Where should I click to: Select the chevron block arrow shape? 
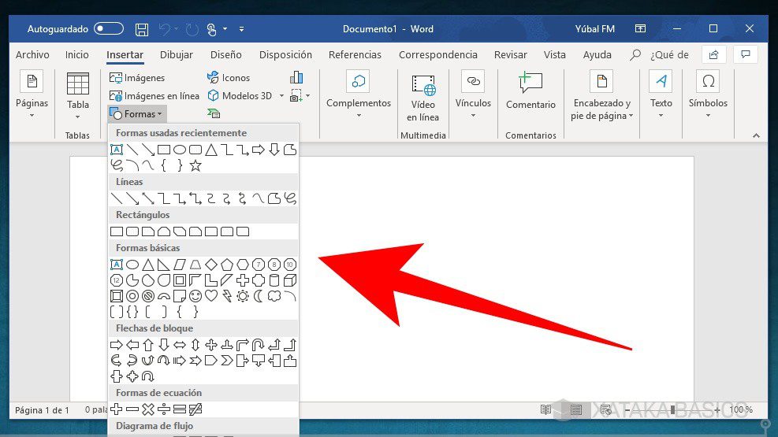(227, 361)
